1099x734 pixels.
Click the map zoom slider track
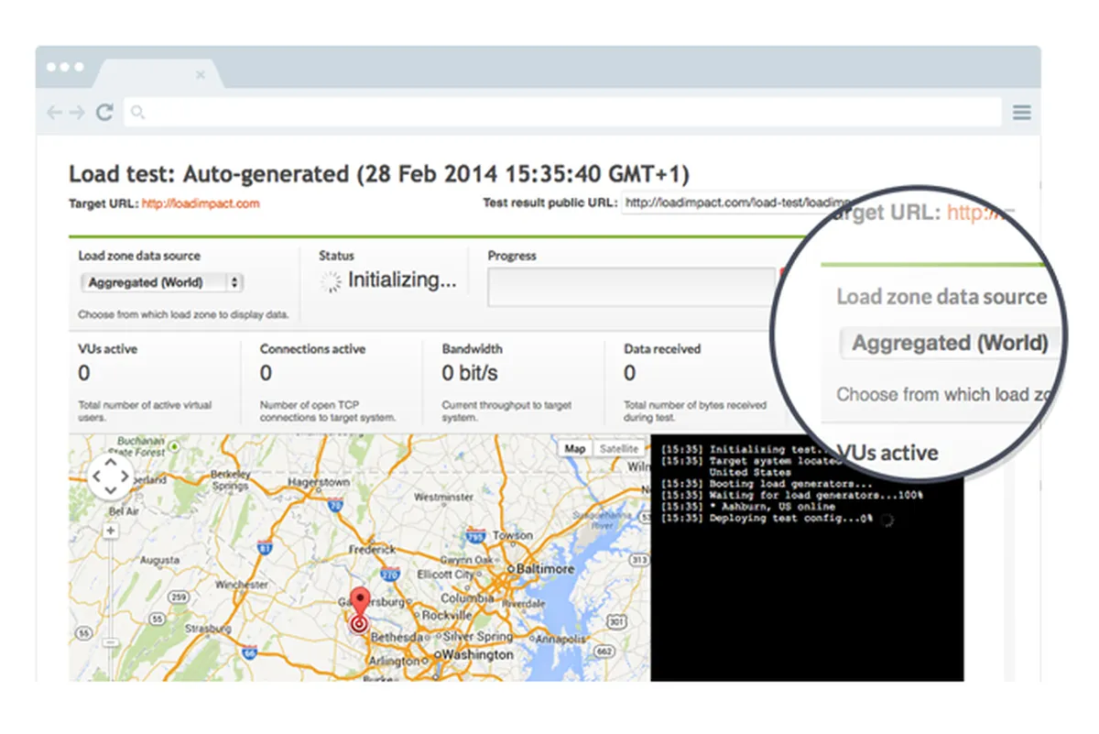click(x=111, y=605)
